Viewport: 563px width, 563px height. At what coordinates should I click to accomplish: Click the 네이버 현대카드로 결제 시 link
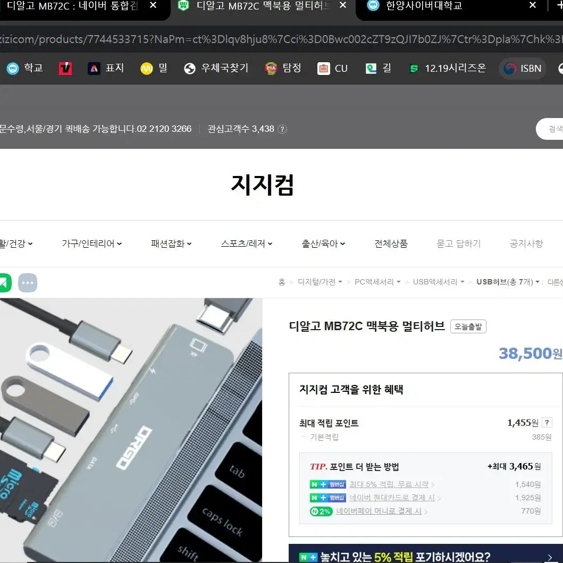[x=392, y=498]
